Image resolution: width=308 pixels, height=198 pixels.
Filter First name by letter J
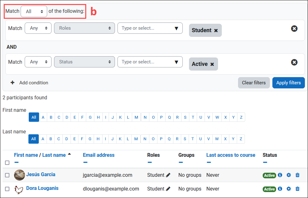[x=112, y=117]
